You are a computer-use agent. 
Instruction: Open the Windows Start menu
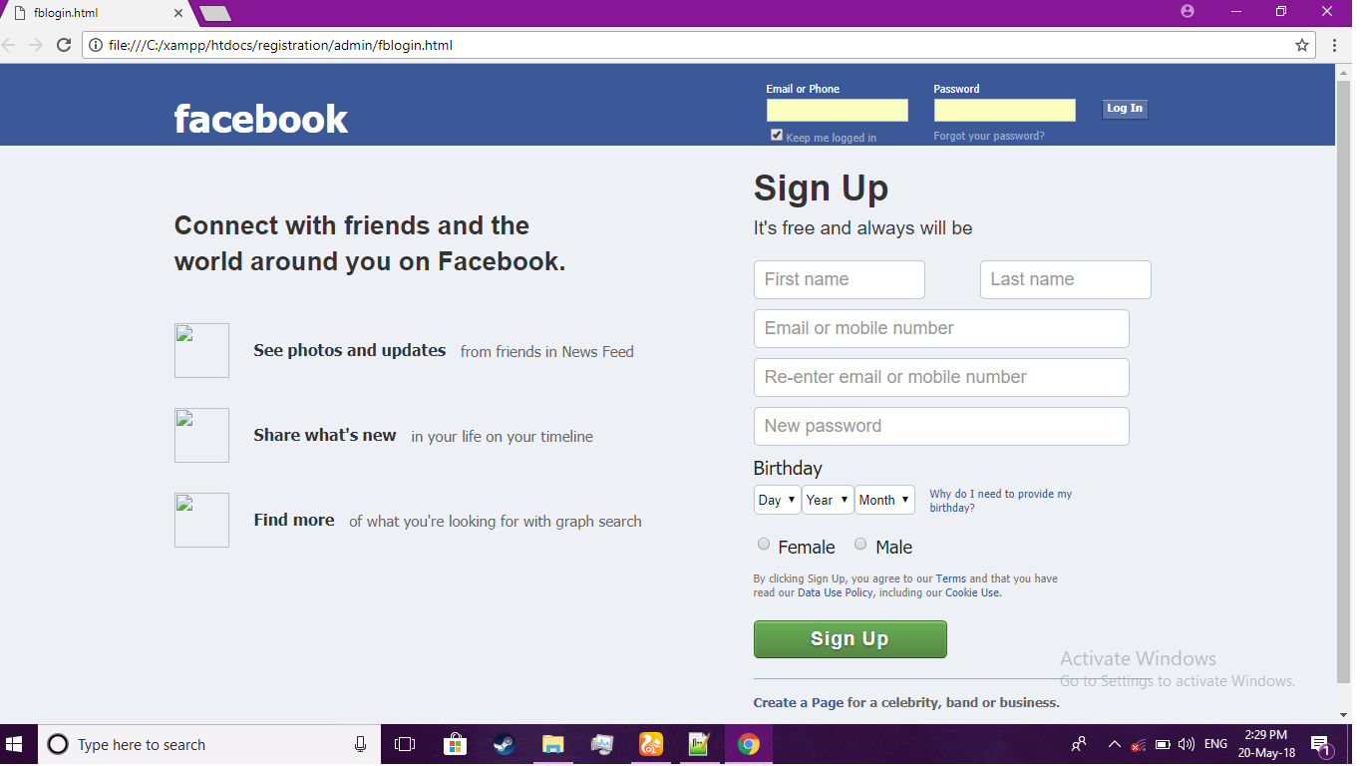tap(15, 744)
